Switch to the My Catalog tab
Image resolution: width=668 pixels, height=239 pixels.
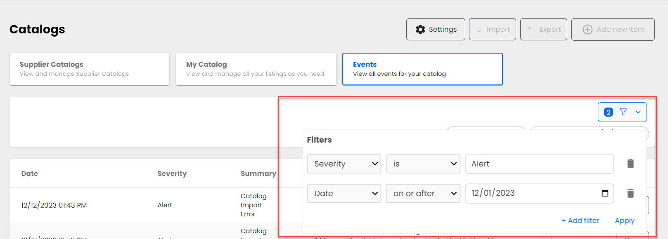click(x=256, y=69)
